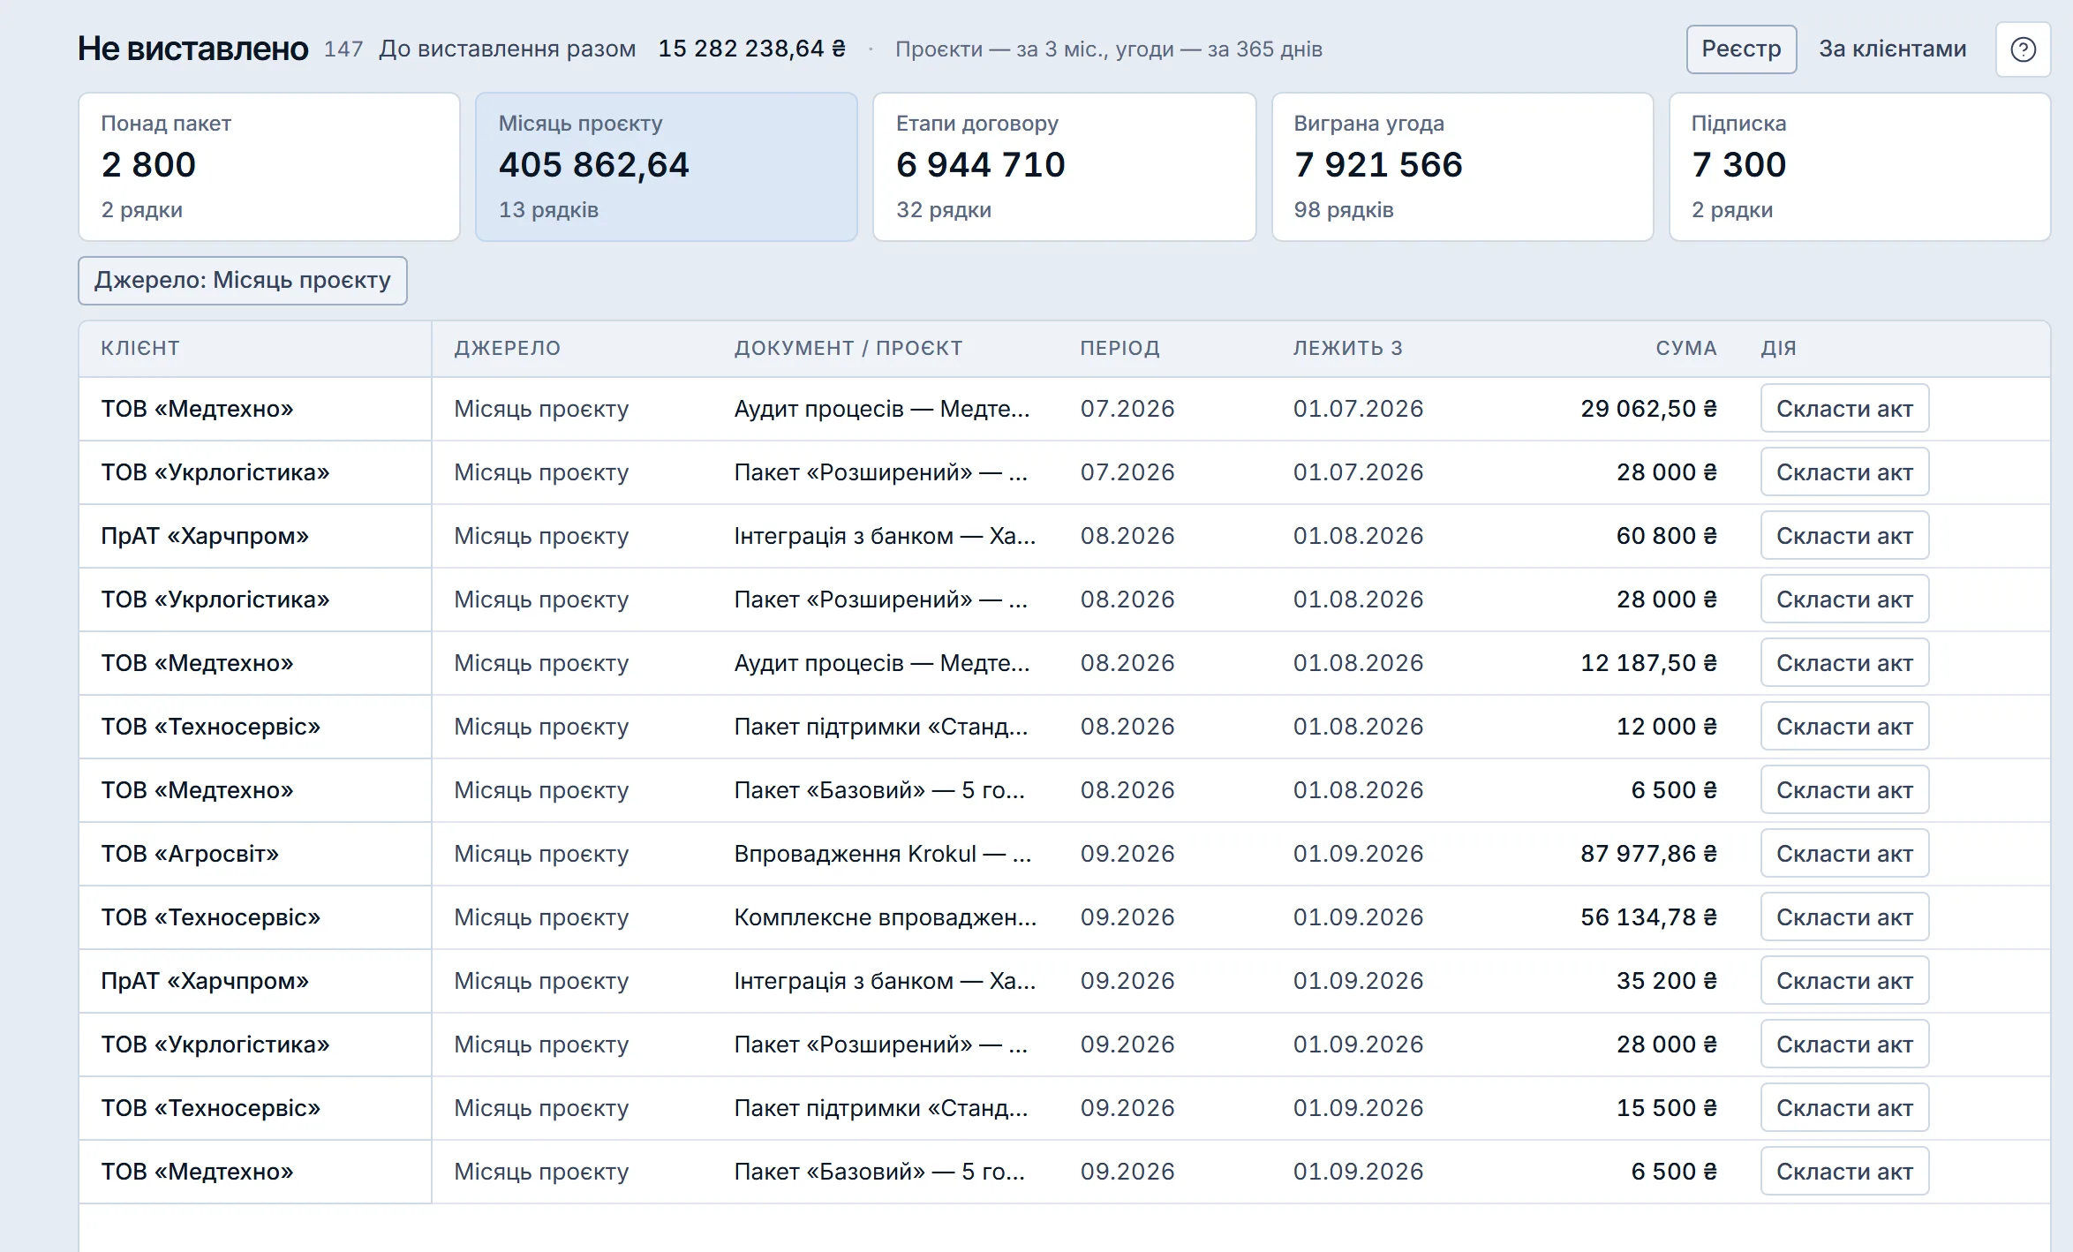The image size is (2073, 1252).
Task: Open the Підписка summary card
Action: pos(1859,167)
